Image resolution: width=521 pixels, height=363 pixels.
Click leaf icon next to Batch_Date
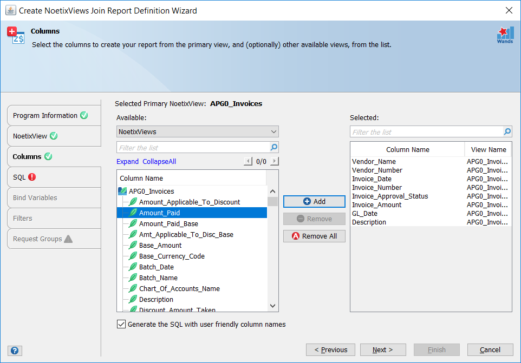(132, 267)
